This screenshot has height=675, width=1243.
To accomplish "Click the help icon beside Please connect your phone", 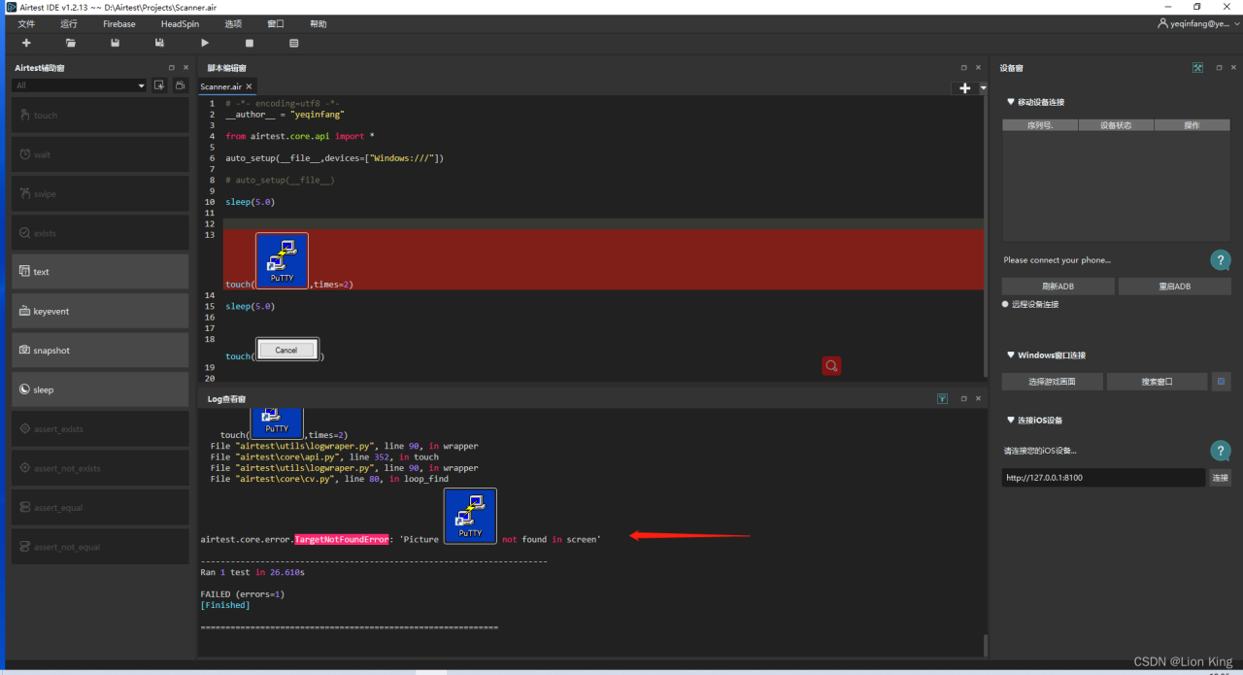I will (x=1221, y=260).
